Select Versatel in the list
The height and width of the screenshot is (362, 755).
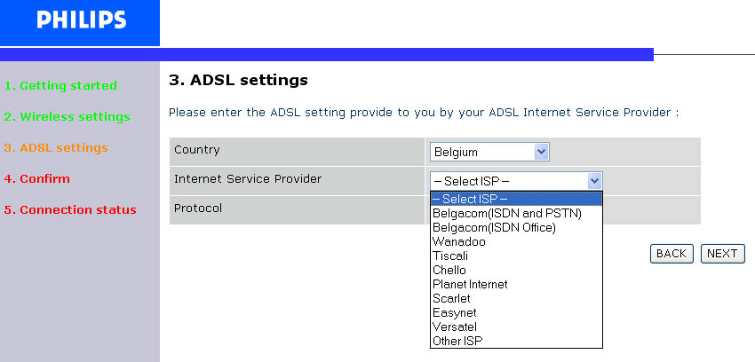(x=455, y=327)
